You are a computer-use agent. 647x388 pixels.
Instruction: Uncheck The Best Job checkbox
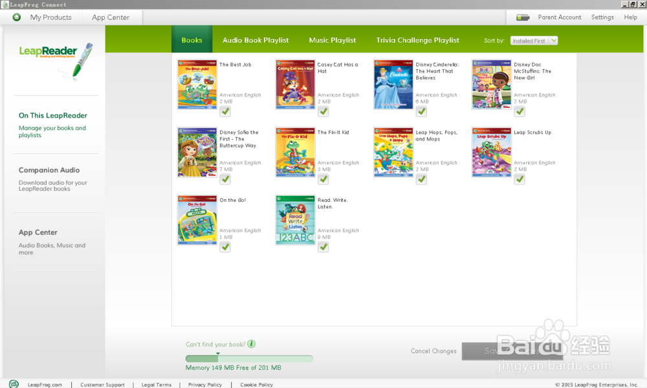coord(225,111)
